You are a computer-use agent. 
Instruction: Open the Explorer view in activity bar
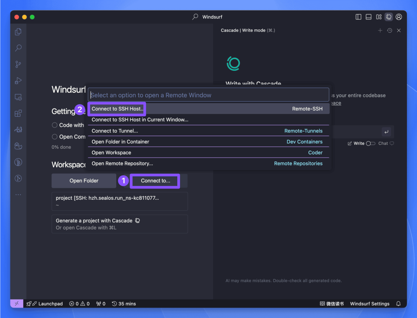click(x=18, y=32)
